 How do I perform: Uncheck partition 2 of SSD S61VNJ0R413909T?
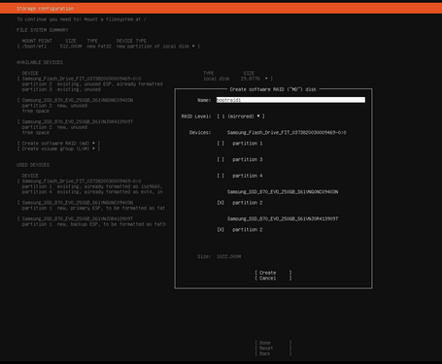tap(240, 229)
